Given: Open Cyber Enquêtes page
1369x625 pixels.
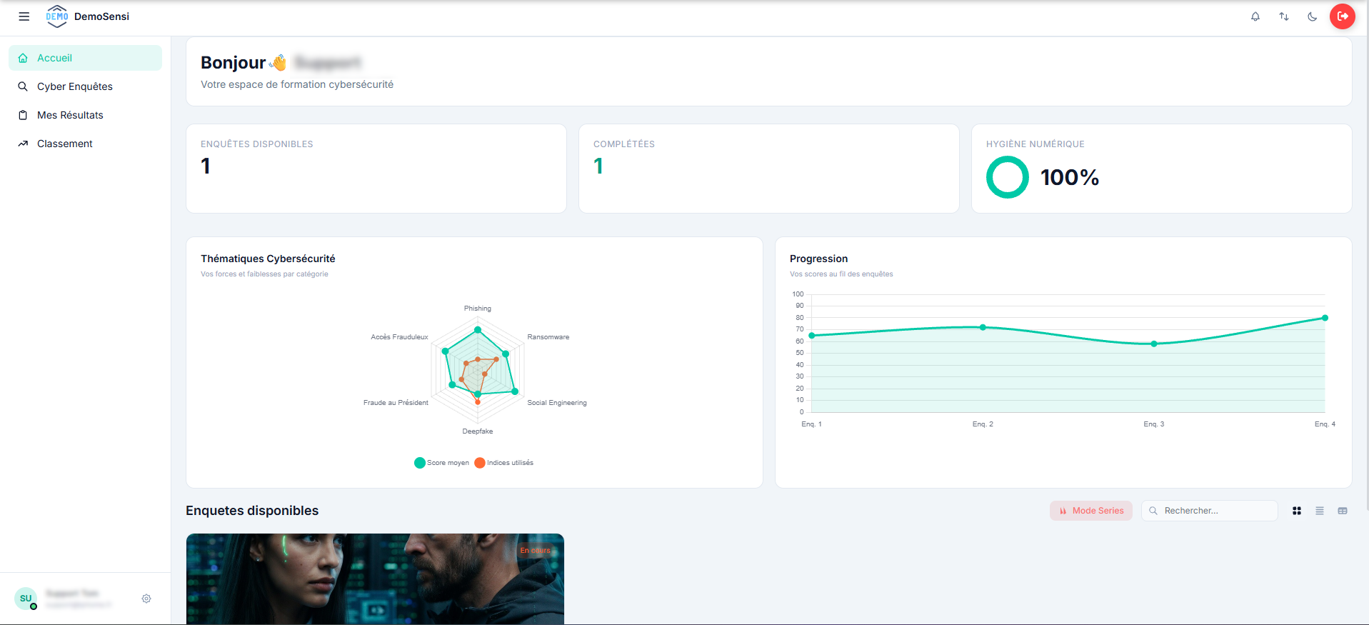Looking at the screenshot, I should (x=85, y=86).
